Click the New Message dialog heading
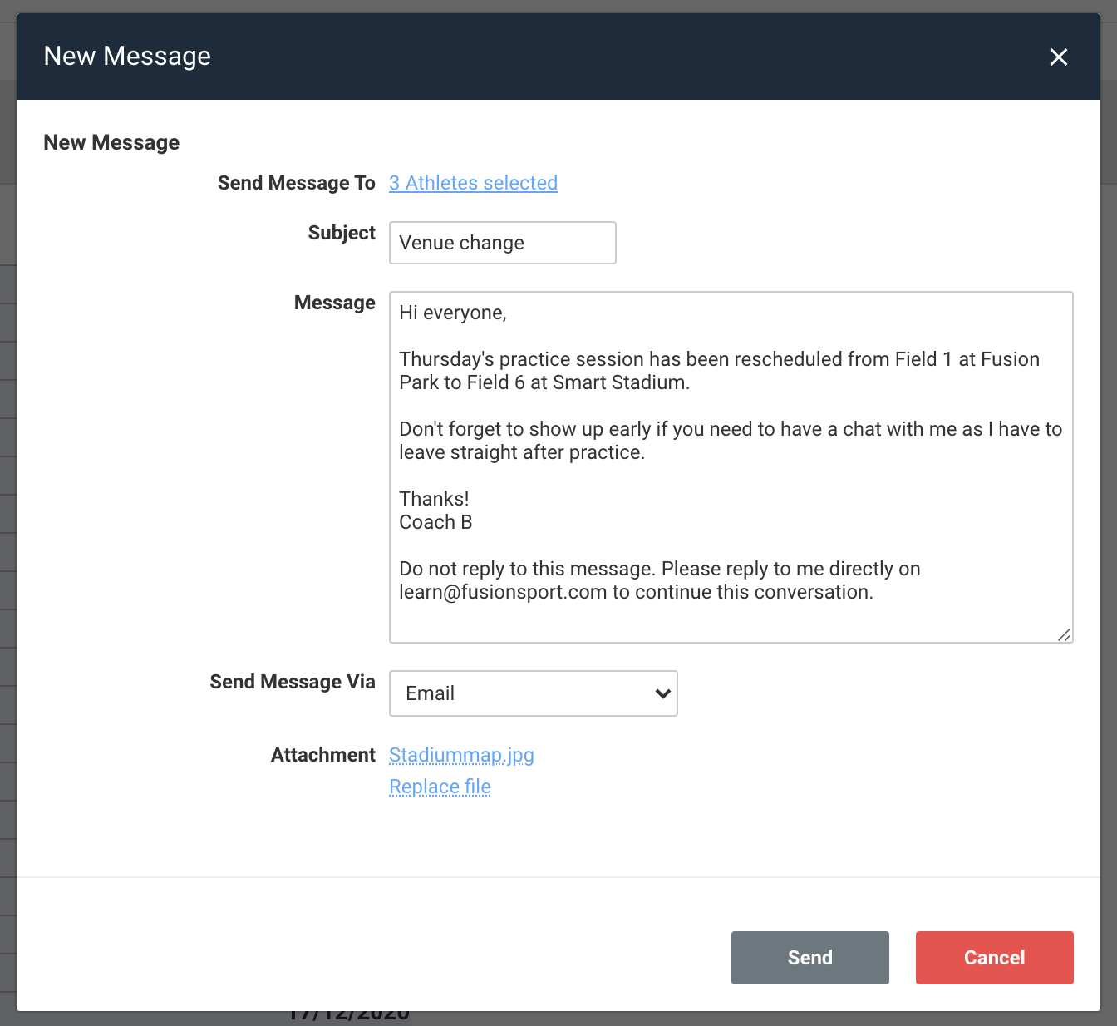 pyautogui.click(x=126, y=55)
